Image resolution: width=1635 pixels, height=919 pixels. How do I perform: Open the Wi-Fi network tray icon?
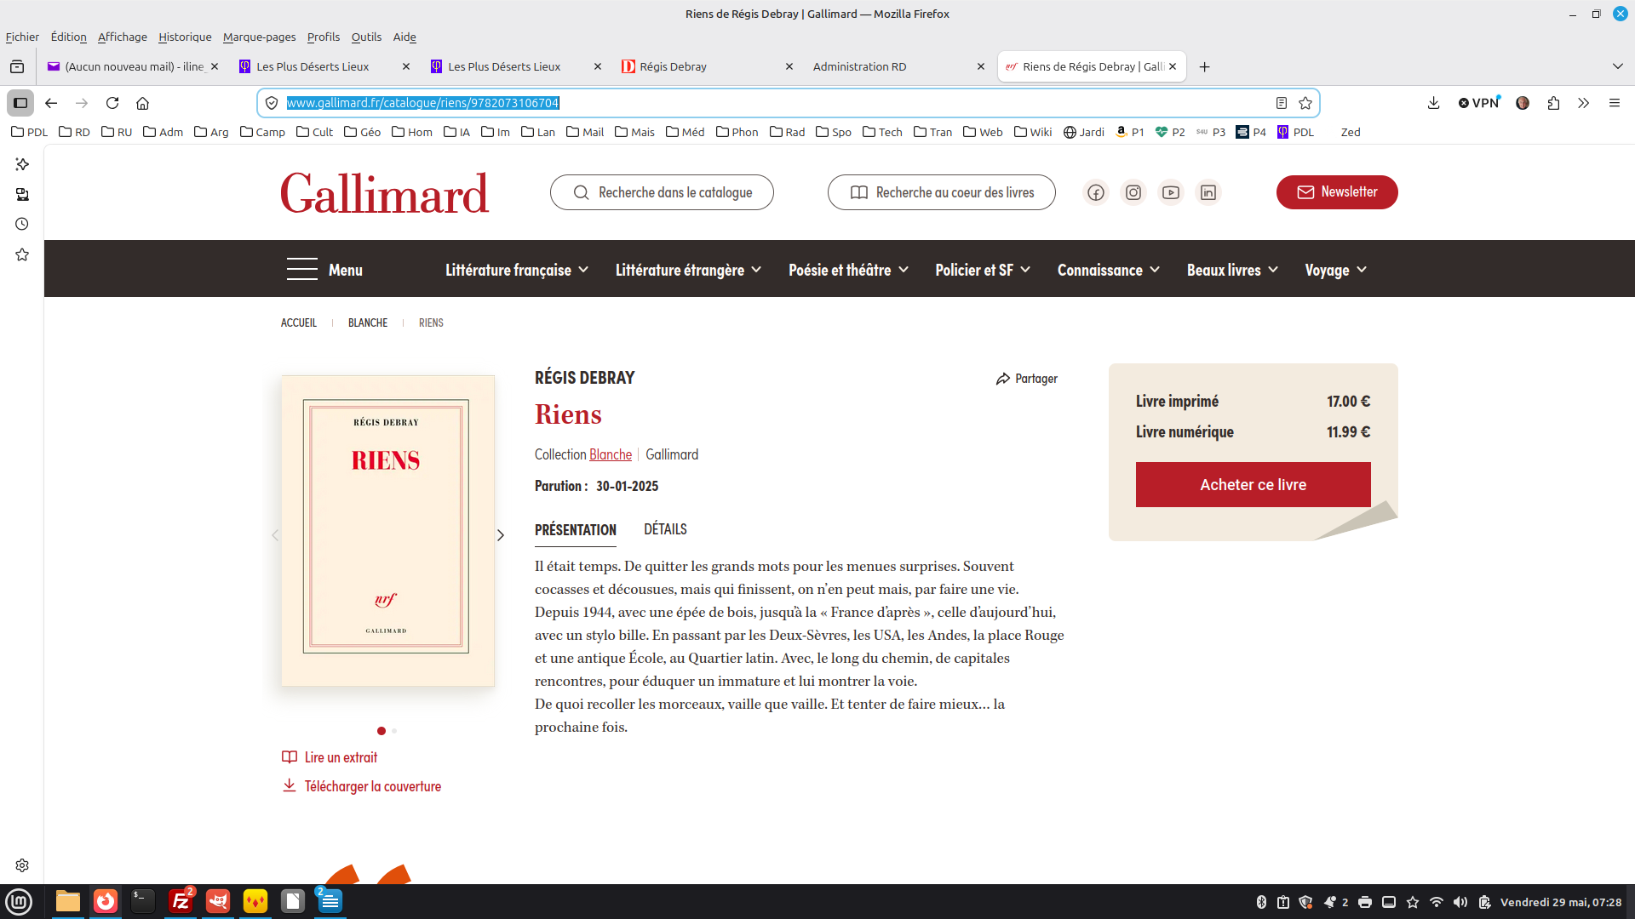1437,902
